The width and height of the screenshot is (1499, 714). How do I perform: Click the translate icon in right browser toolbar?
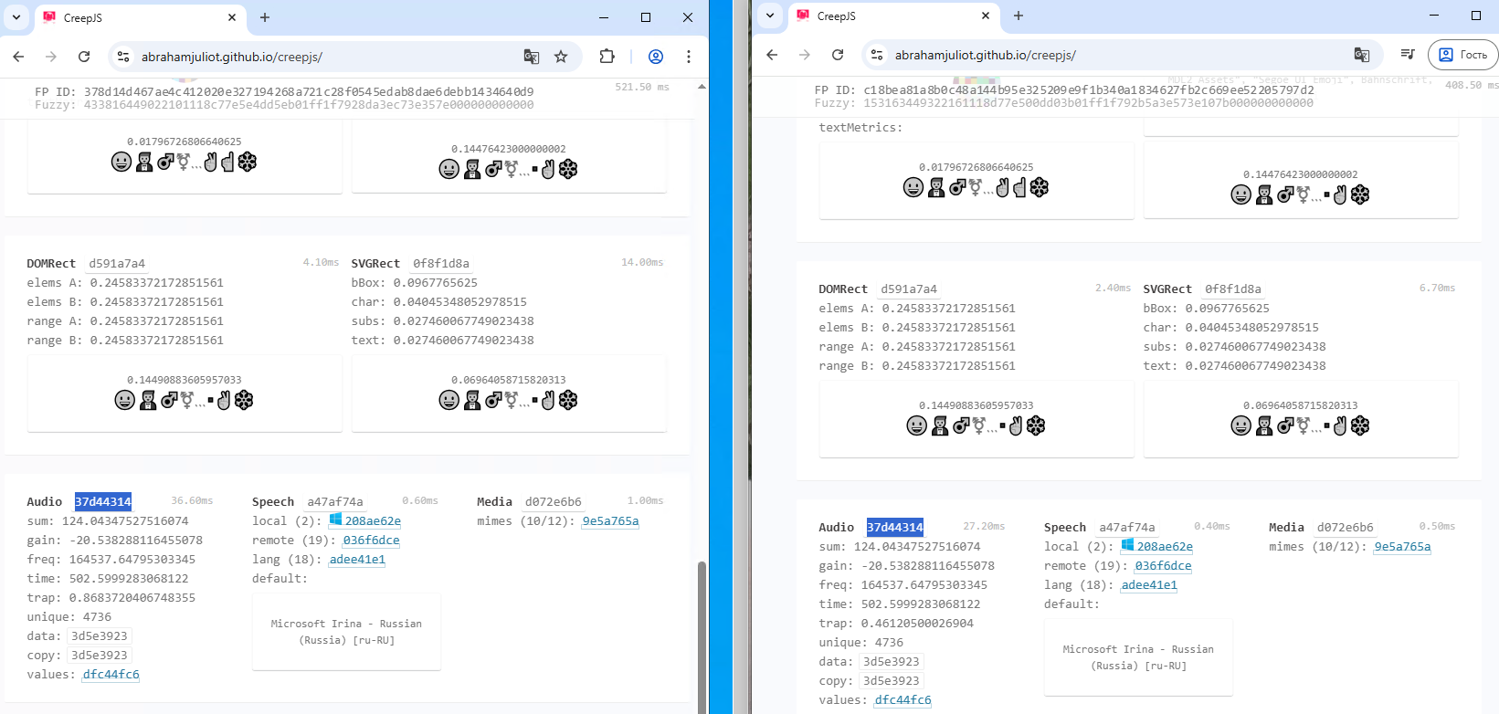[1361, 55]
